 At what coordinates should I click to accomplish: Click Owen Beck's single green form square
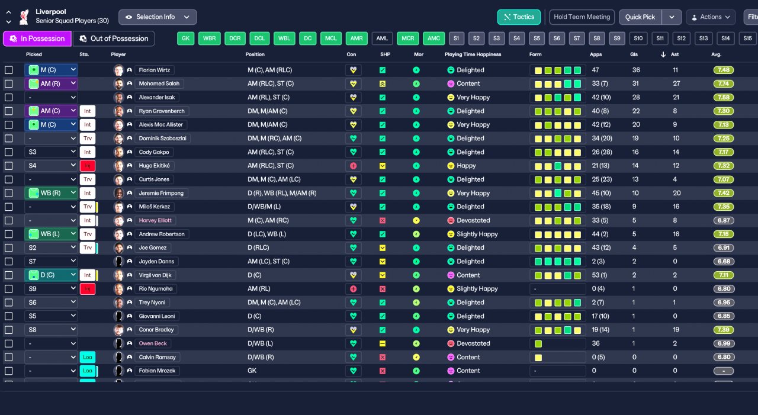click(538, 343)
